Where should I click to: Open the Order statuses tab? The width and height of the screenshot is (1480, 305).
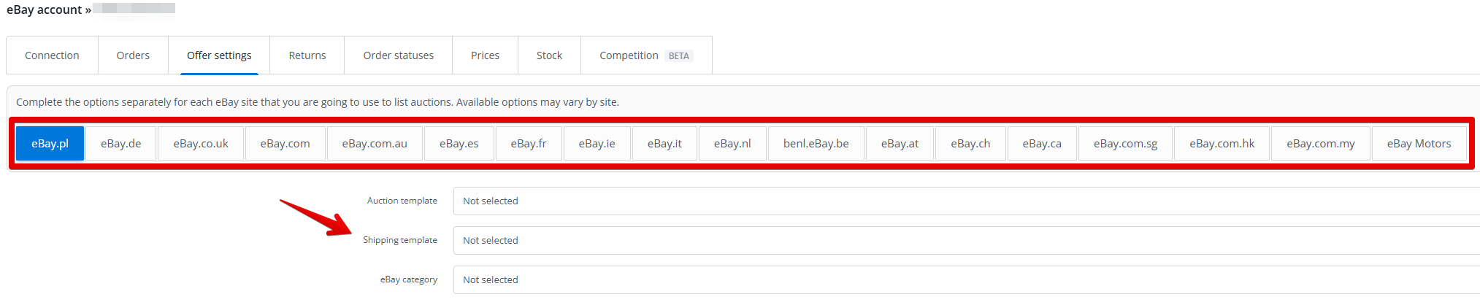point(398,55)
